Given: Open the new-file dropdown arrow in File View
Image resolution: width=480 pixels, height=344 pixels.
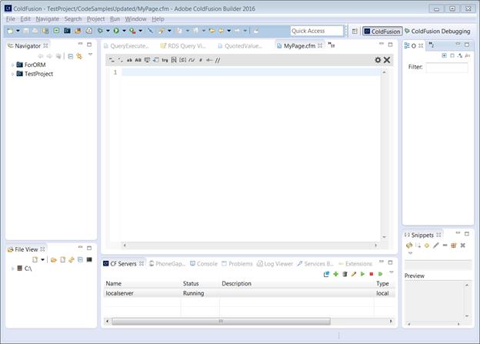Looking at the screenshot, I should click(x=42, y=260).
